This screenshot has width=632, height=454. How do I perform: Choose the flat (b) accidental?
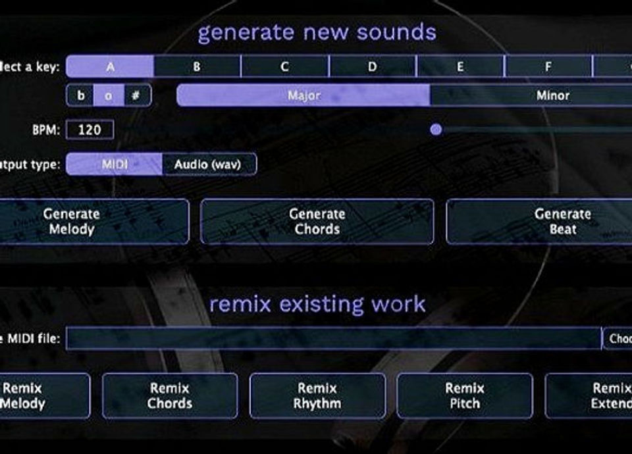click(x=80, y=95)
